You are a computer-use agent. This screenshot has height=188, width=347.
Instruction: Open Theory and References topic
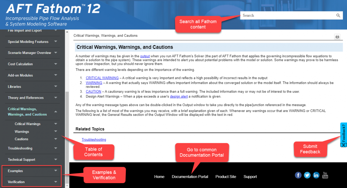26,98
